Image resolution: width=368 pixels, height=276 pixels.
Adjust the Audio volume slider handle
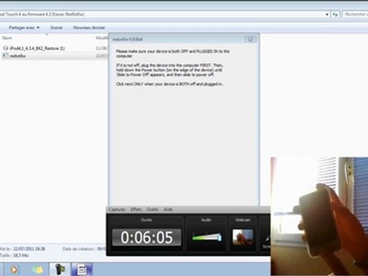tap(219, 238)
